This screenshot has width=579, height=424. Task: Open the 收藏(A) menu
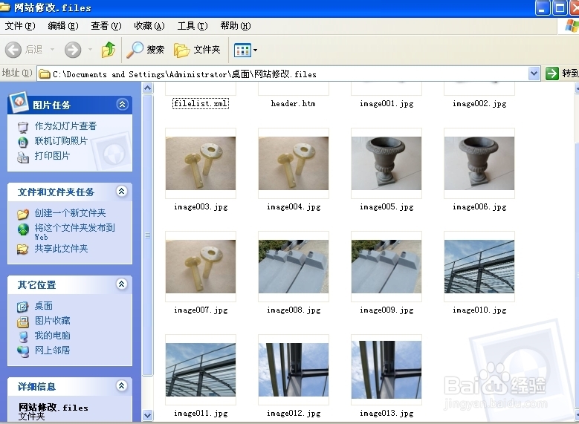(149, 26)
